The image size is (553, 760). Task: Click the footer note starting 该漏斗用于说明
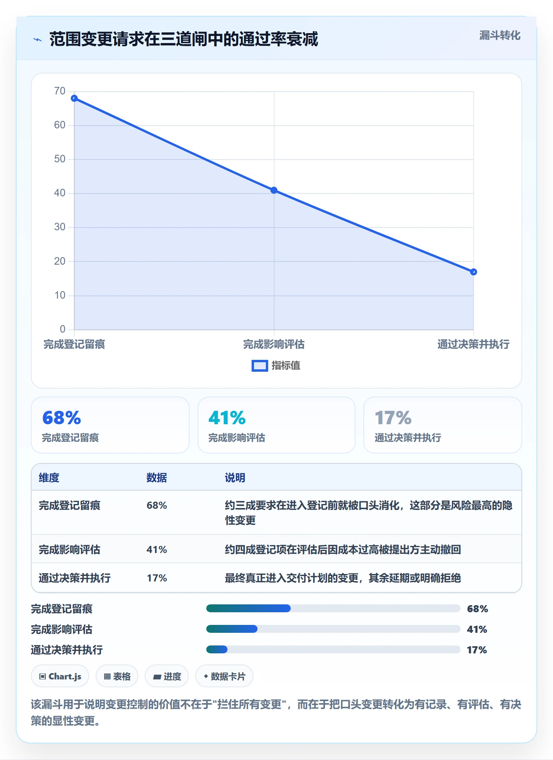click(x=276, y=713)
